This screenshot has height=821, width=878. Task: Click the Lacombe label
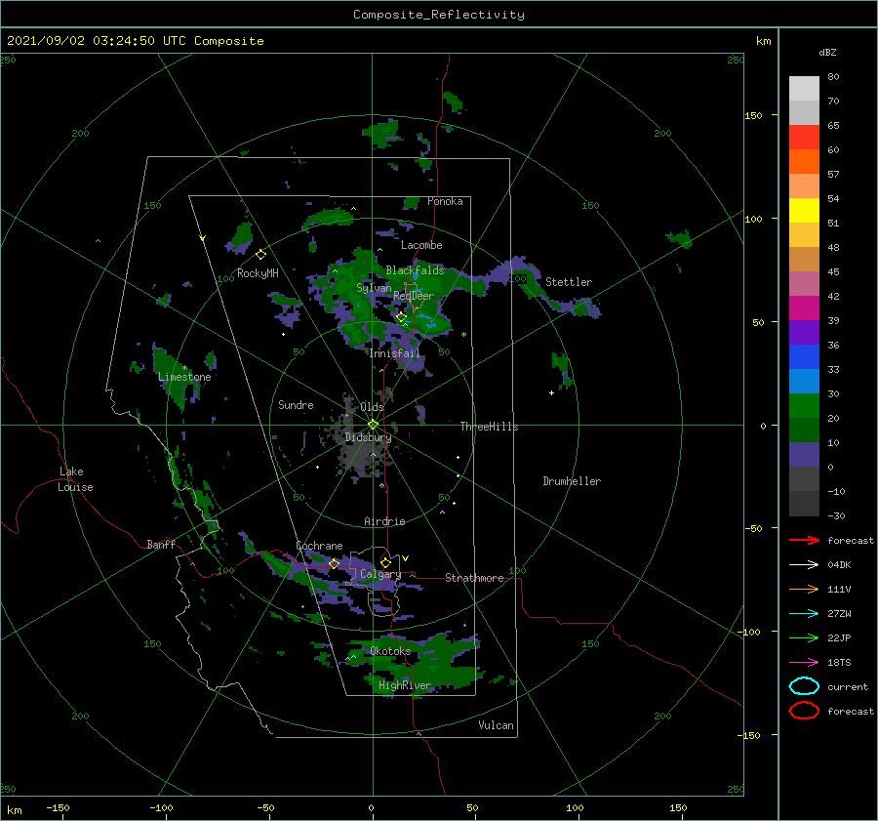tap(421, 245)
